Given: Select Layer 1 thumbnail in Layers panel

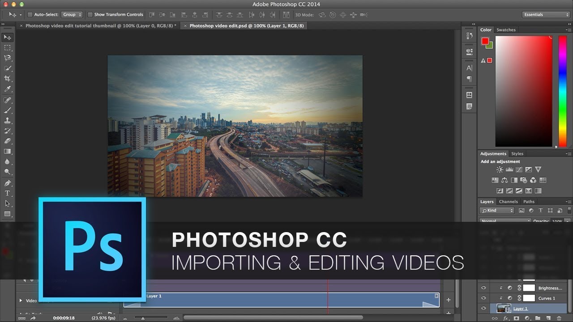Looking at the screenshot, I should tap(504, 309).
